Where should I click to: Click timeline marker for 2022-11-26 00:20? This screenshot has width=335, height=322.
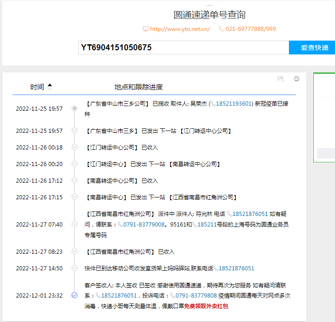(74, 164)
